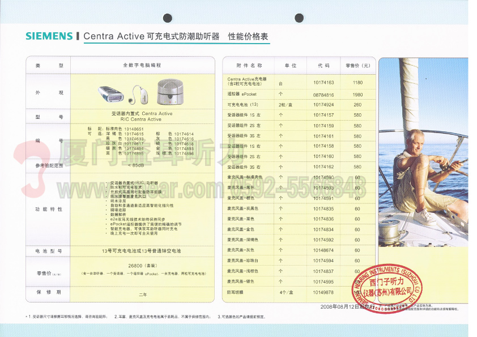The height and width of the screenshot is (337, 477).
Task: Click the ePocket code "08784816"
Action: (323, 95)
